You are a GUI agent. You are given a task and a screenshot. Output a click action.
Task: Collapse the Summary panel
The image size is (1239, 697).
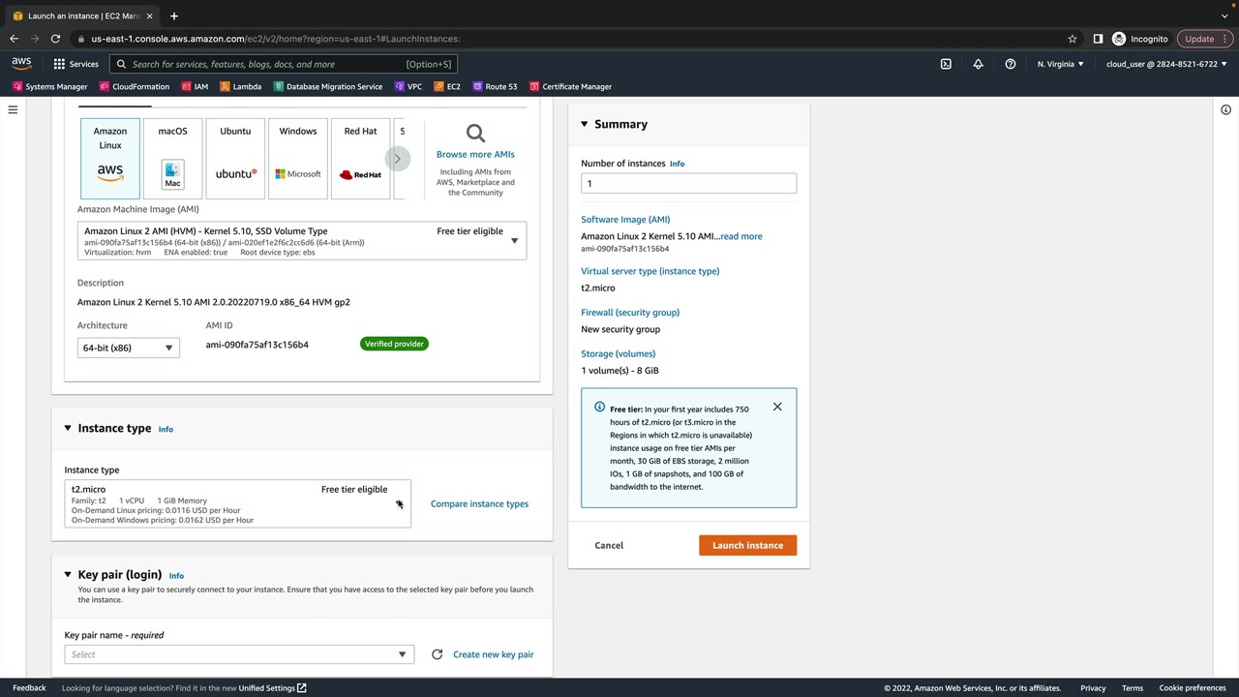[585, 124]
